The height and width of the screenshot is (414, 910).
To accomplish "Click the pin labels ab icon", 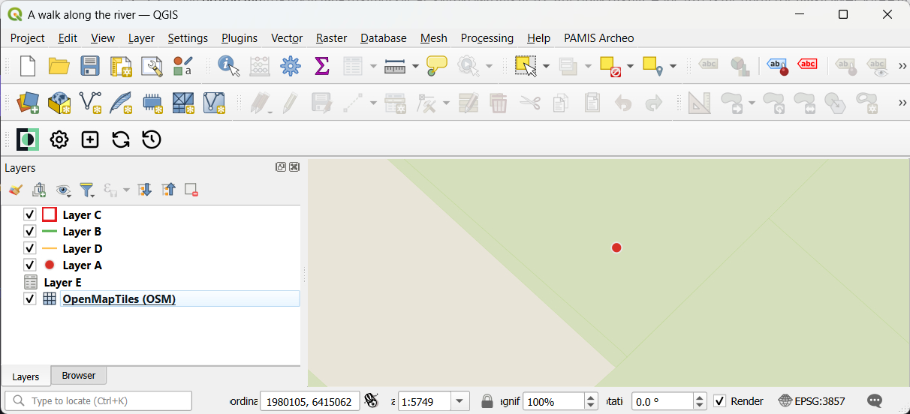I will [777, 66].
